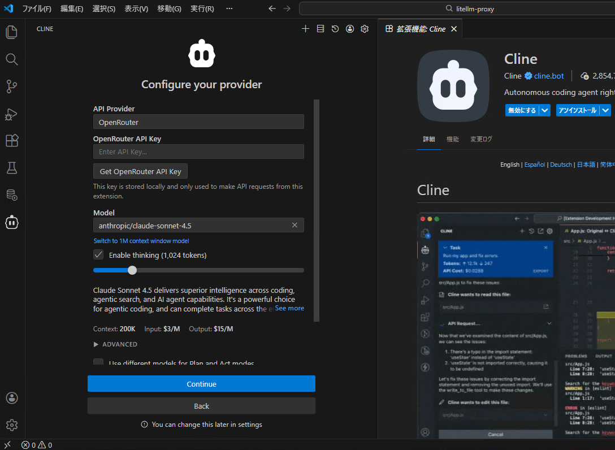This screenshot has height=450, width=615.
Task: Open the 移動(G) menu
Action: pos(170,8)
